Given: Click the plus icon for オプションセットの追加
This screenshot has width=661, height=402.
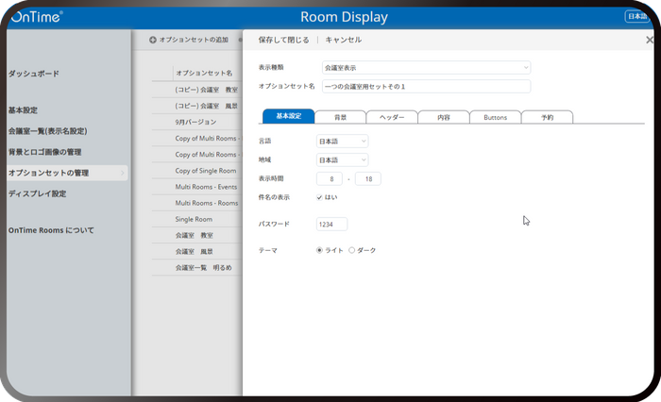Looking at the screenshot, I should 153,40.
